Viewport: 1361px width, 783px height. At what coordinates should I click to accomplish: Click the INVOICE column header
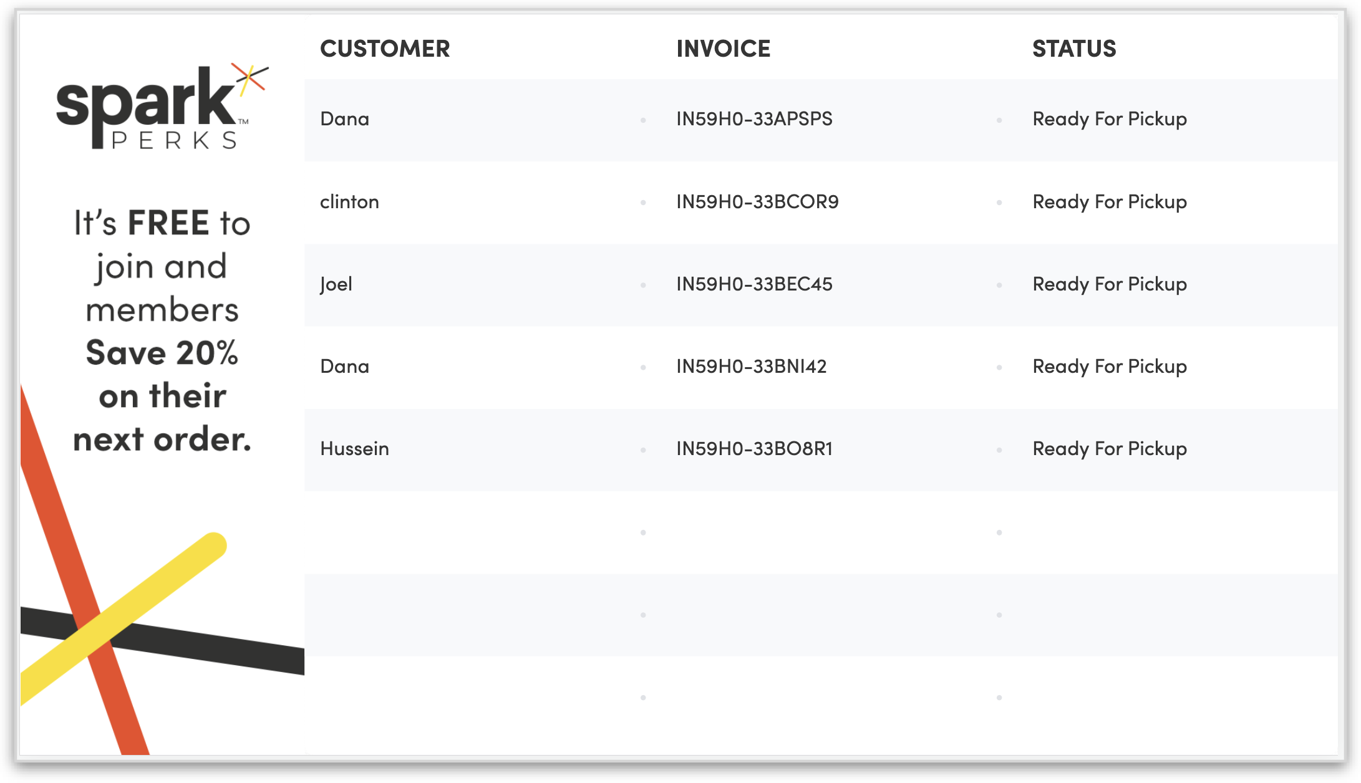[x=723, y=49]
